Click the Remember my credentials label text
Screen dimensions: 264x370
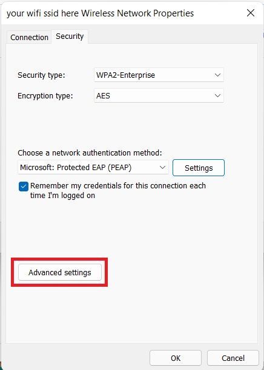(x=118, y=190)
